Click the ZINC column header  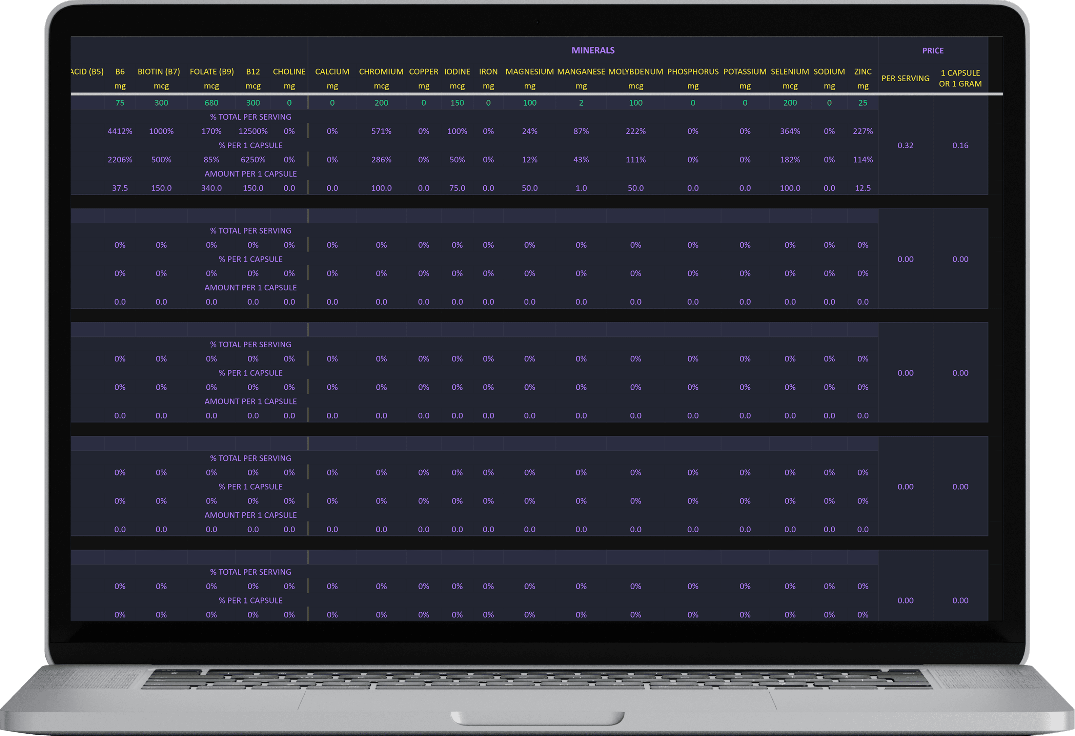pos(862,72)
